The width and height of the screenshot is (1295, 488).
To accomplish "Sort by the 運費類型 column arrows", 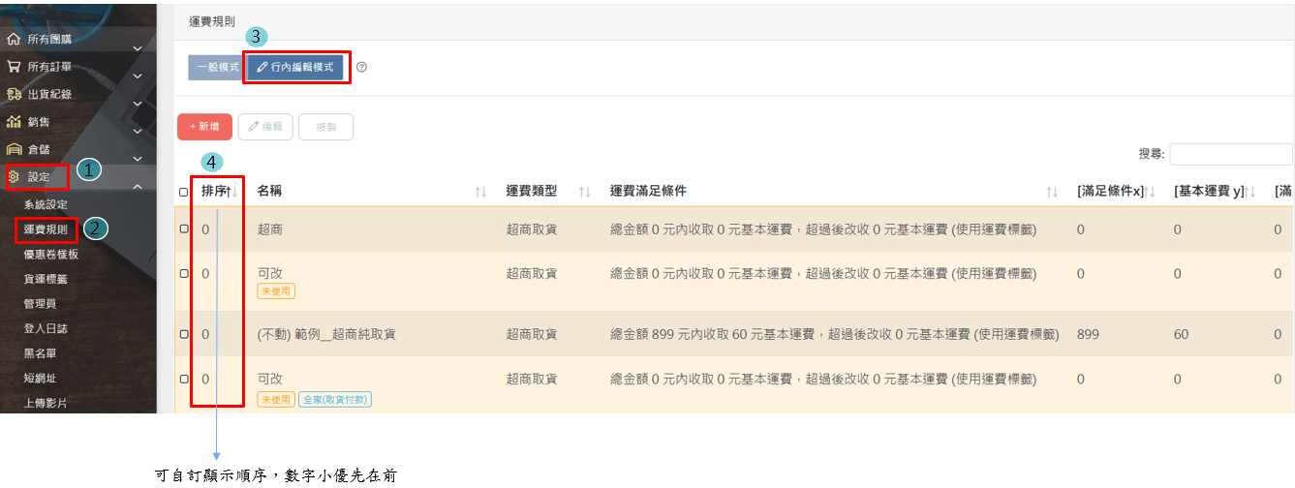I will point(584,193).
